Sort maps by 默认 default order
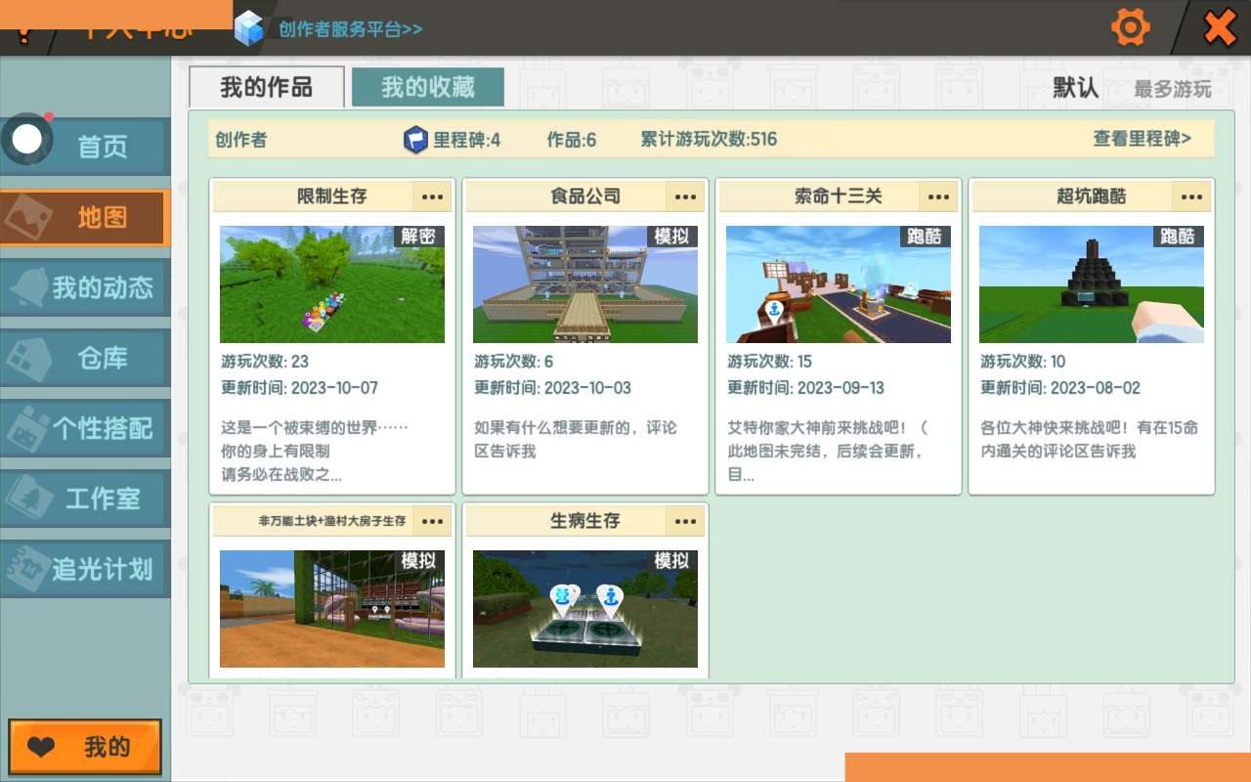The image size is (1251, 782). pos(1075,88)
